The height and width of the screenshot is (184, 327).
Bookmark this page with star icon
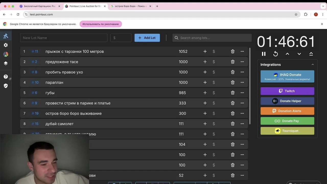pos(296,15)
